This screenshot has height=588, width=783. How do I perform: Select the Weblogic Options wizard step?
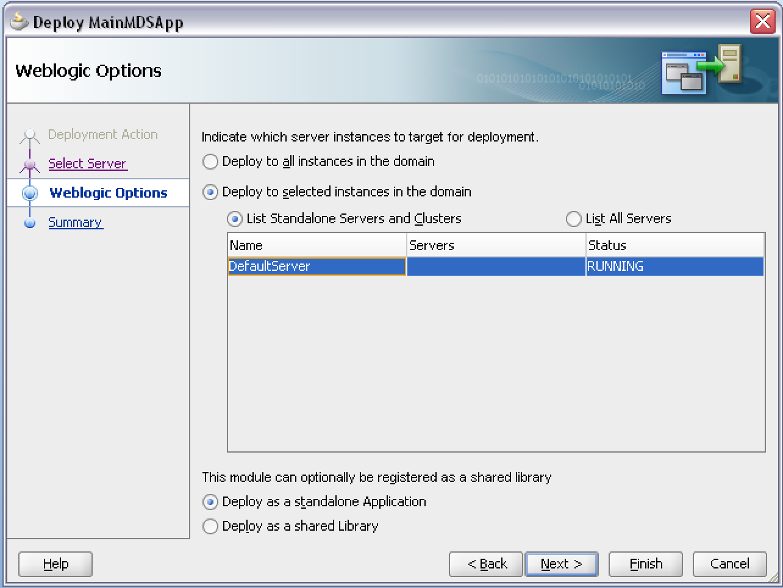(108, 193)
